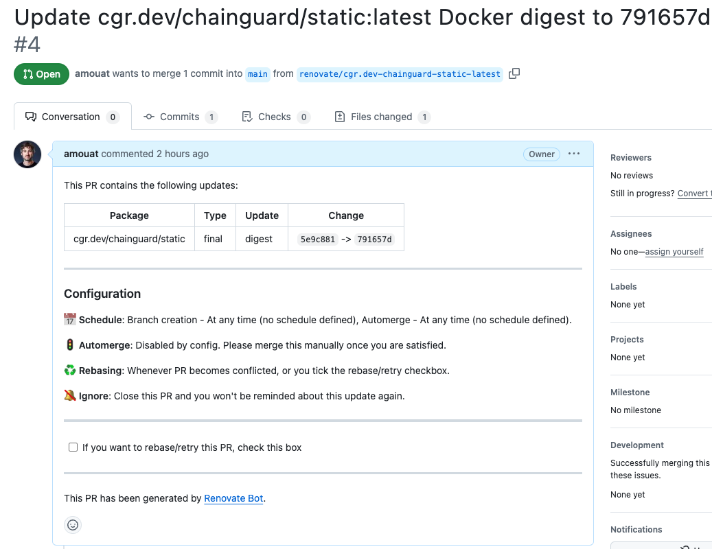The width and height of the screenshot is (712, 549).
Task: Click the speech bubble icon beside Conversation
Action: click(x=30, y=116)
